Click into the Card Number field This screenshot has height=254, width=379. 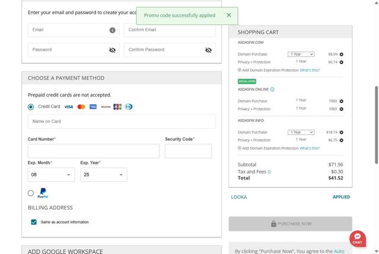(94, 151)
